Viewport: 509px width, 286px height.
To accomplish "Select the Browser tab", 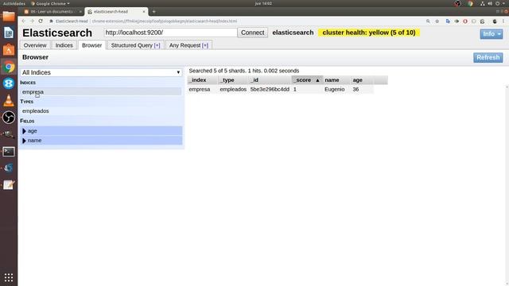I will 92,45.
